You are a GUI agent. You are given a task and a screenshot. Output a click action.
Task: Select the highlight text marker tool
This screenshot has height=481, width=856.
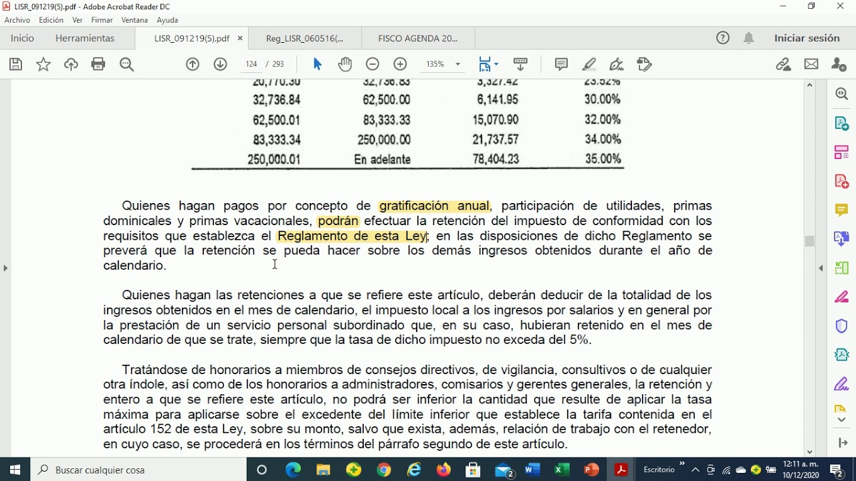[589, 64]
